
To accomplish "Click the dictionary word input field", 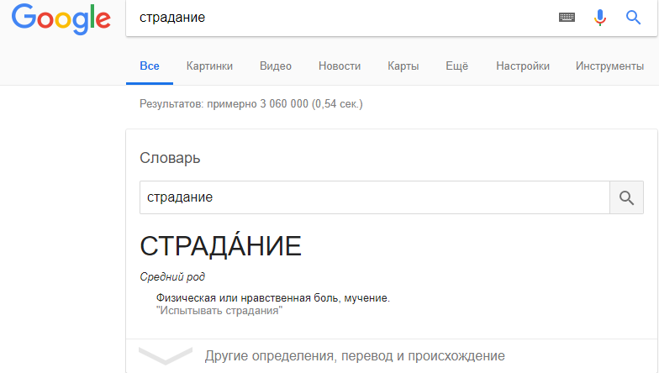I will [374, 197].
